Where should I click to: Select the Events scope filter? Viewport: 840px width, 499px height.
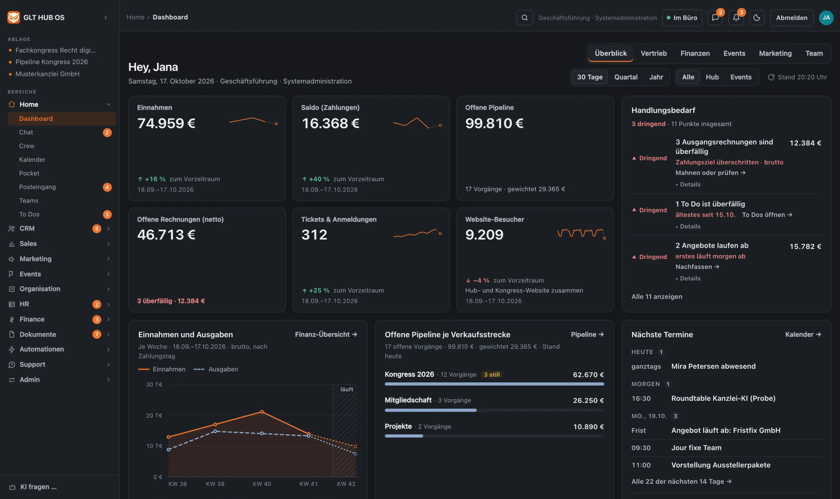pyautogui.click(x=740, y=77)
